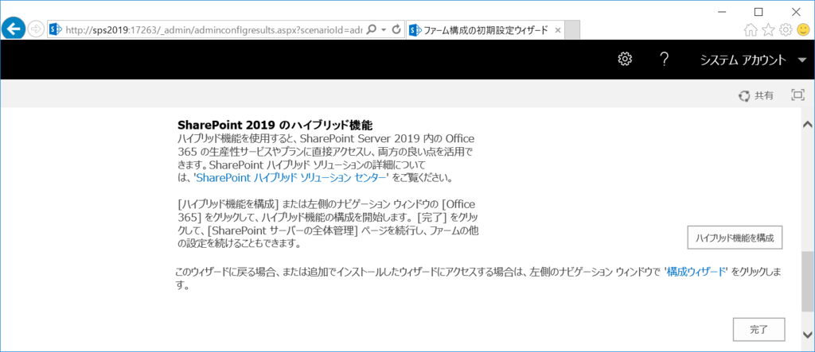Image resolution: width=815 pixels, height=352 pixels.
Task: Close the ファーム構成の初期設定ウィザード tab
Action: 558,30
